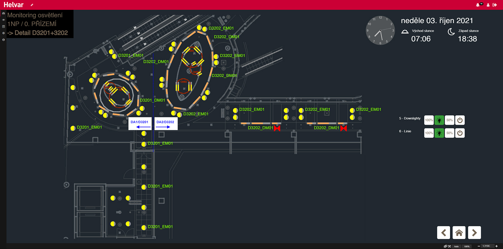Open the dashboard gauge sidebar icon
The width and height of the screenshot is (503, 249).
point(3,13)
